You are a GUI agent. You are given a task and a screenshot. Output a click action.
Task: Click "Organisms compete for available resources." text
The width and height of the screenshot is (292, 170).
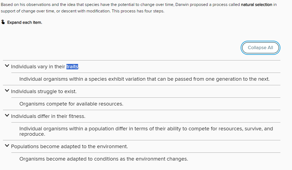point(71,104)
